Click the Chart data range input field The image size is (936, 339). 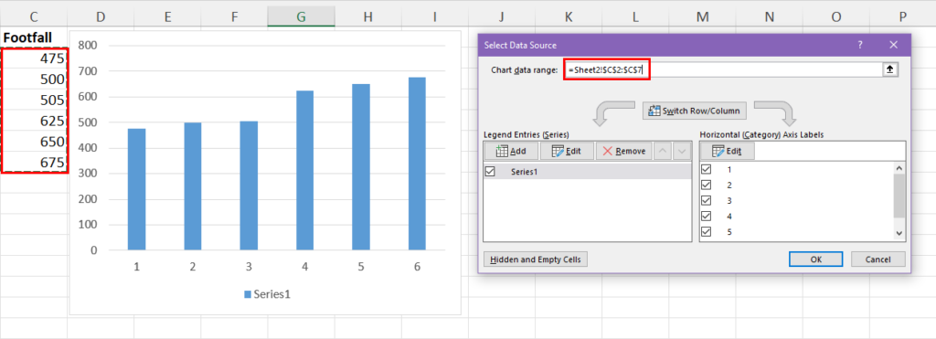(723, 69)
